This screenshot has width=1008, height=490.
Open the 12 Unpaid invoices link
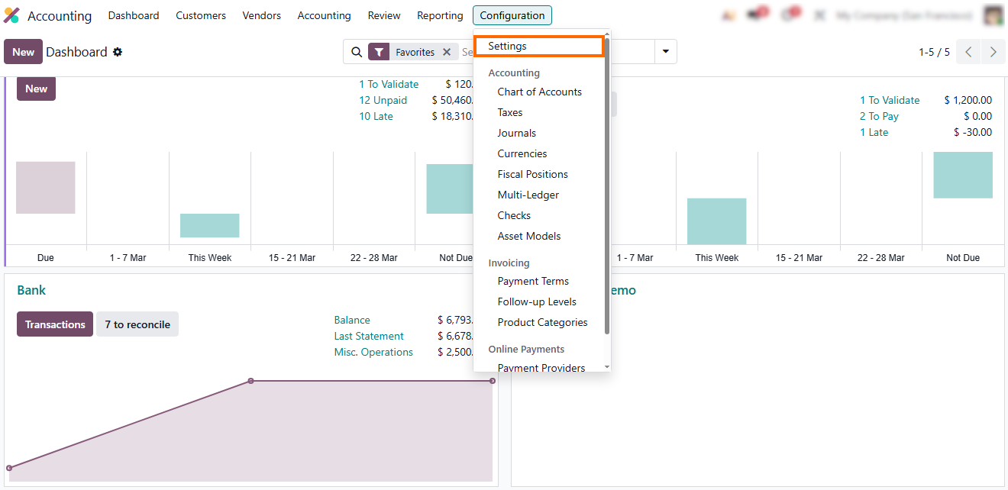point(383,100)
